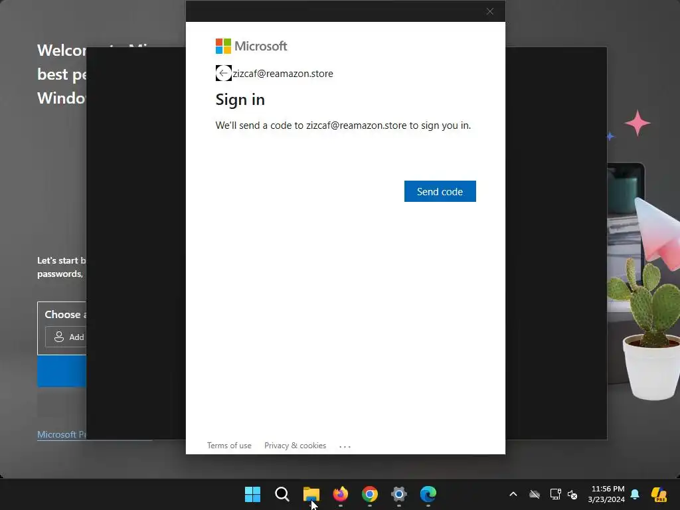This screenshot has height=510, width=680.
Task: Close the Microsoft sign-in dialog
Action: click(x=489, y=11)
